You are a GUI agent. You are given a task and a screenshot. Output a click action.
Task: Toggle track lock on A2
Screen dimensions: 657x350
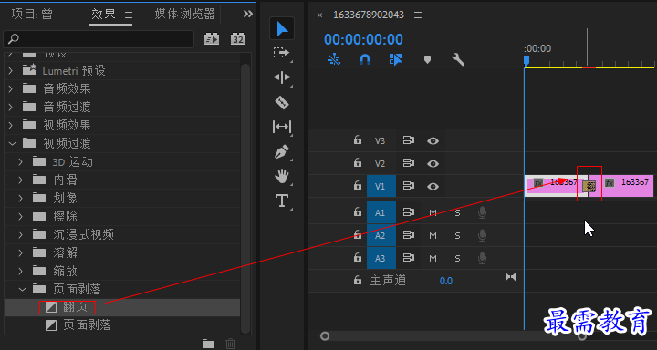357,235
